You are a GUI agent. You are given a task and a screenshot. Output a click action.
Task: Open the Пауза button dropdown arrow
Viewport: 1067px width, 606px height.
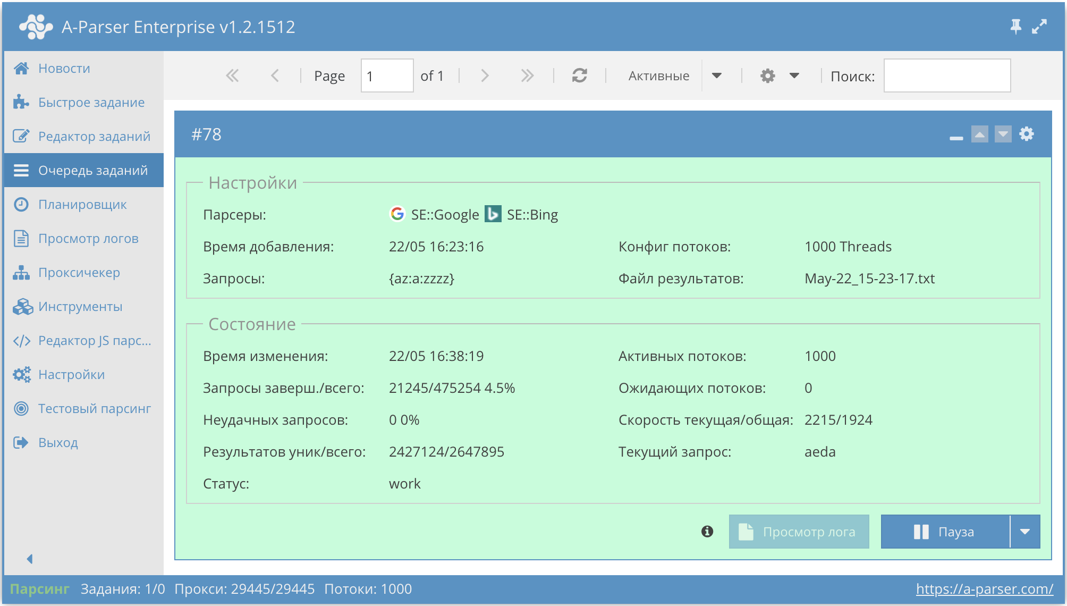click(1026, 531)
